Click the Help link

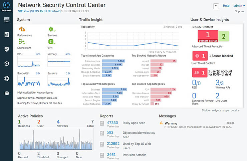[x=226, y=6]
